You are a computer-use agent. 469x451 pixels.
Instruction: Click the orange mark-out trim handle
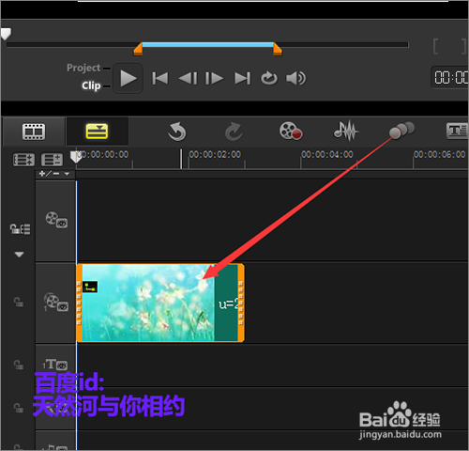click(x=278, y=49)
